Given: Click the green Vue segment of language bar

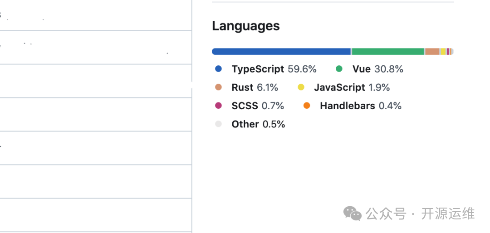Looking at the screenshot, I should point(388,52).
